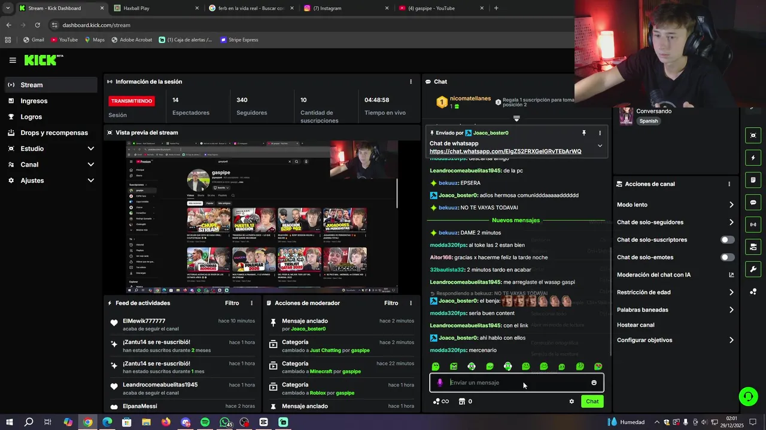Click the wrench icon in right sidebar
Viewport: 766px width, 430px height.
(x=753, y=269)
